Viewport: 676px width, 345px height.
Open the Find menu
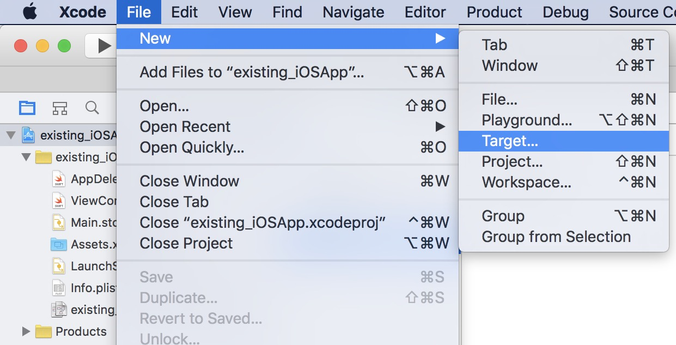287,12
